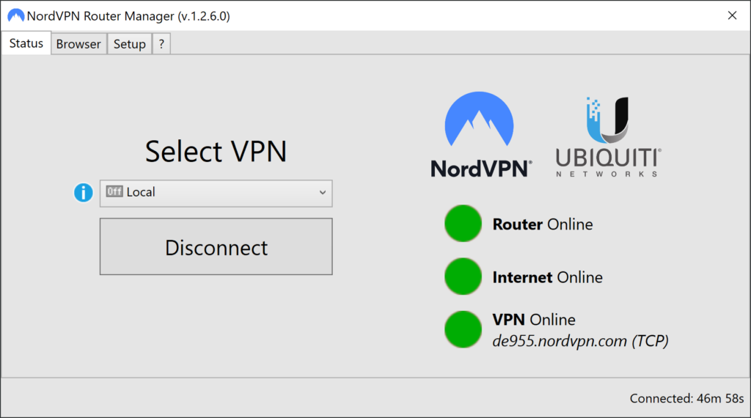Screen dimensions: 751x418
Task: Click the blue info icon beside dropdown
Action: tap(84, 193)
